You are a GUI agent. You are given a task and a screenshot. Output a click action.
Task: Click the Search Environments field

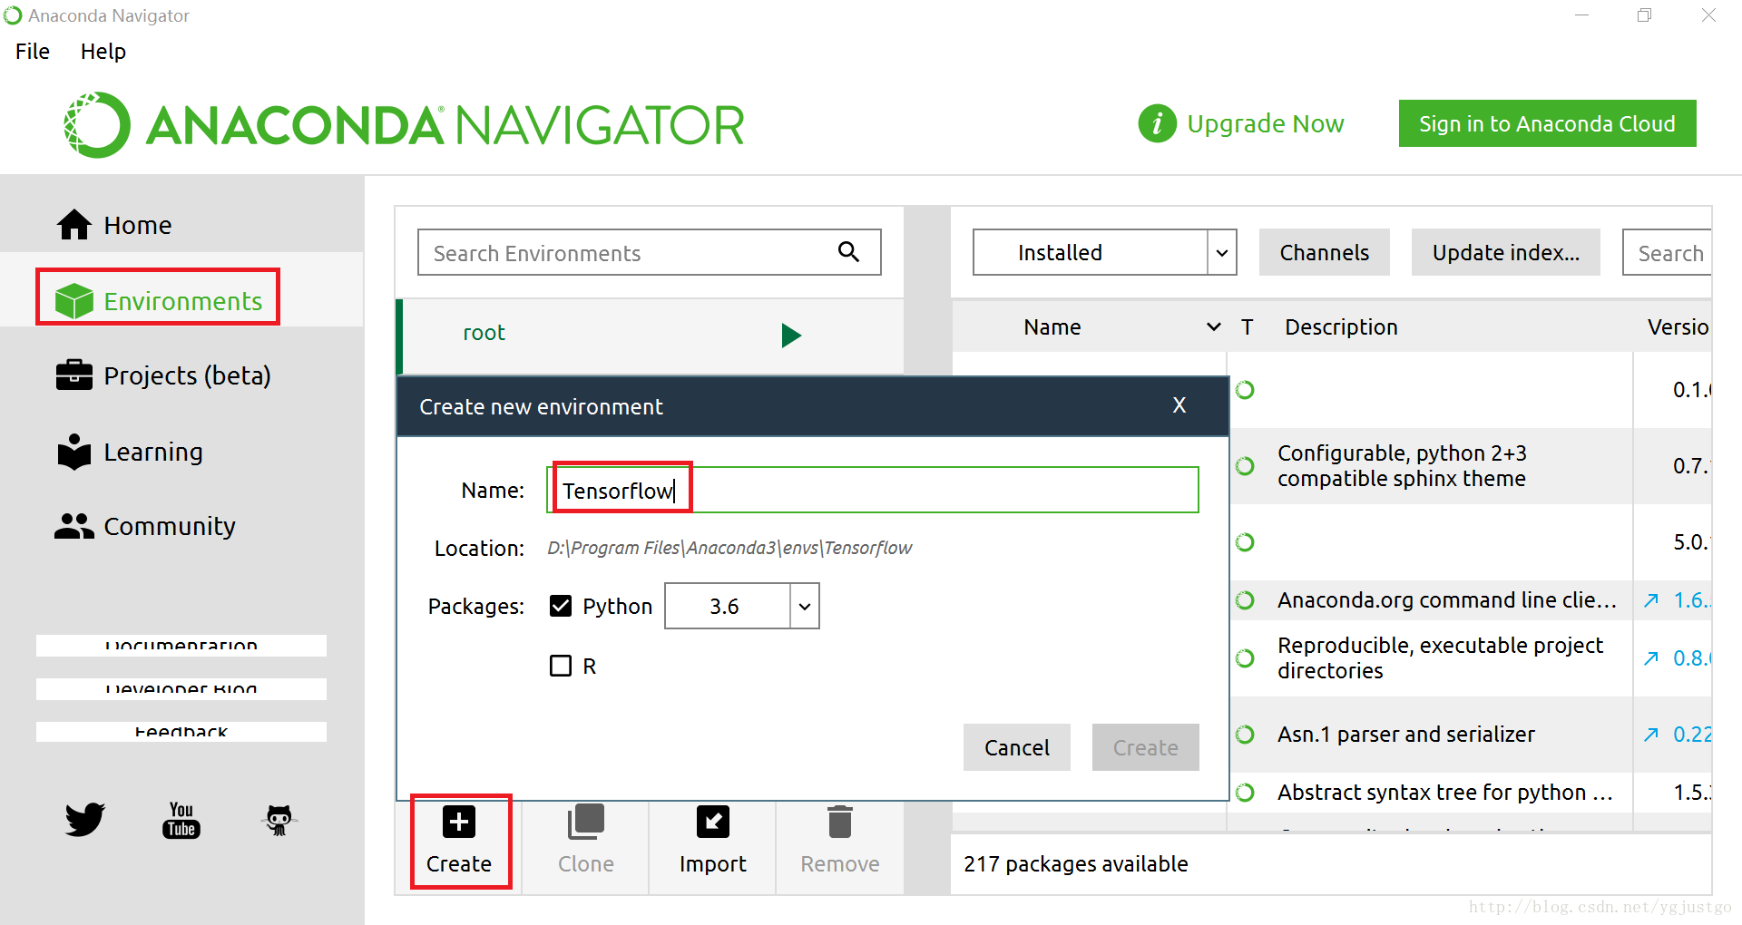point(650,252)
